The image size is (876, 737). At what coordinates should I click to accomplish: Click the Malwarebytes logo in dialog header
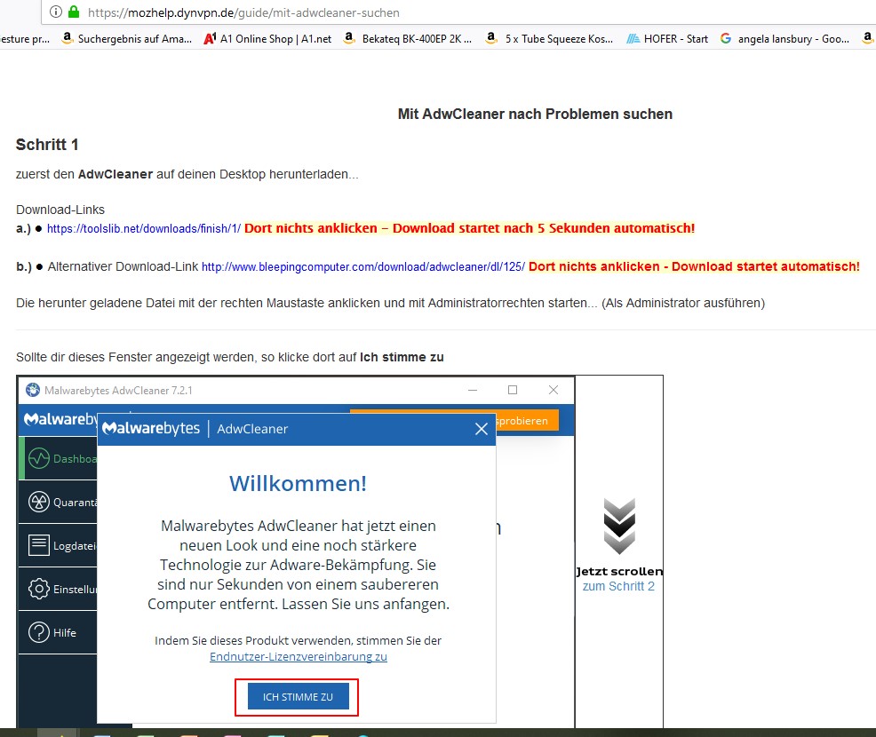coord(151,428)
